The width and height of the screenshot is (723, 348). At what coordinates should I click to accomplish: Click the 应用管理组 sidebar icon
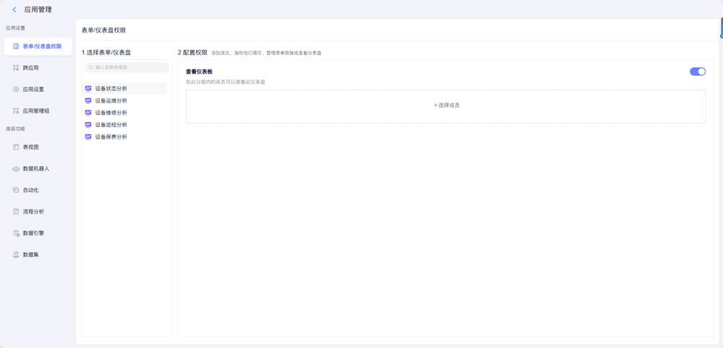pos(16,111)
